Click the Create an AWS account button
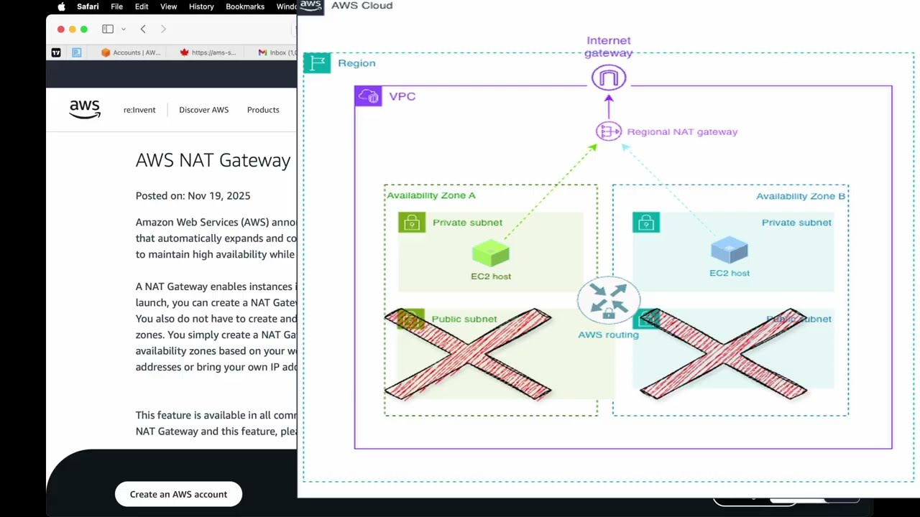 coord(178,494)
